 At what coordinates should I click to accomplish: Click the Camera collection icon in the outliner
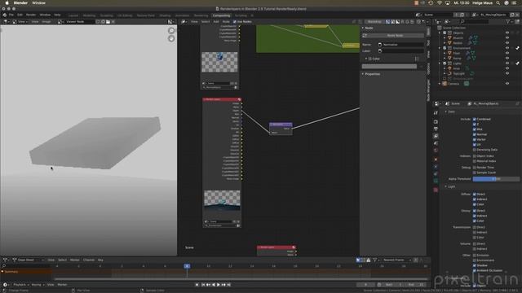coord(445,84)
